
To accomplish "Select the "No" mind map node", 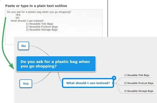I will (x=23, y=46).
